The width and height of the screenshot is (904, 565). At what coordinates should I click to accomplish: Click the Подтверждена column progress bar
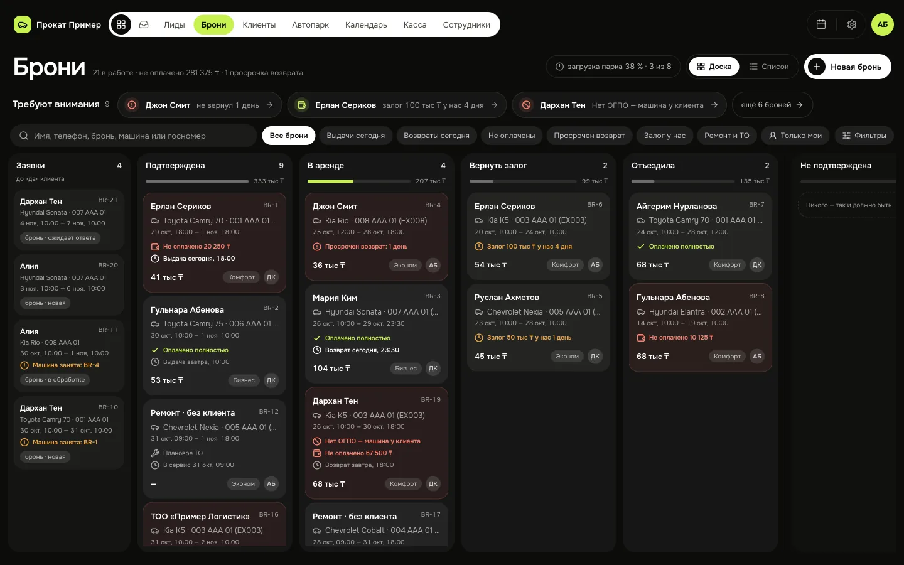(x=197, y=181)
